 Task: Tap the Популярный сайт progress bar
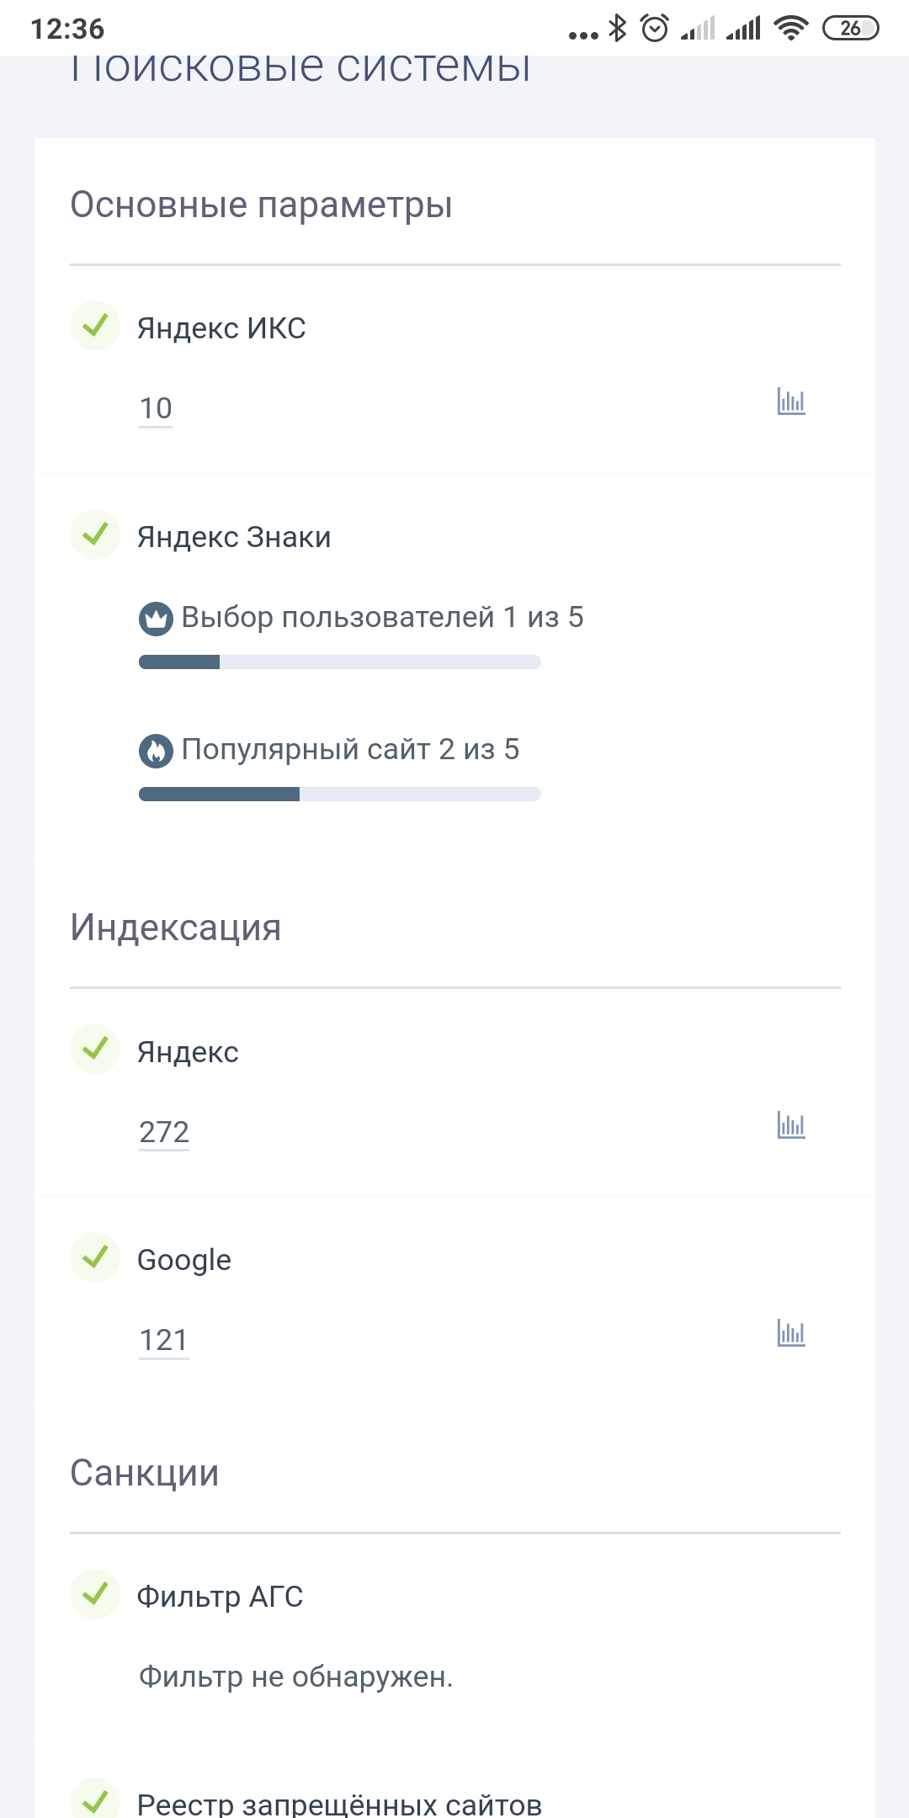[339, 795]
